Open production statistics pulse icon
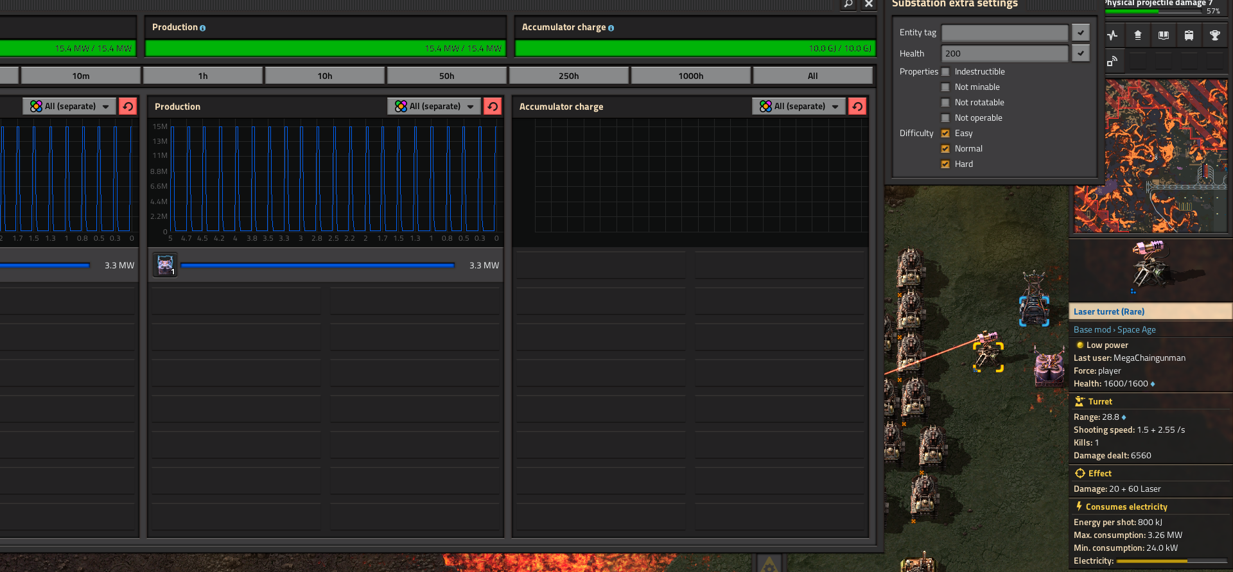Viewport: 1233px width, 572px height. tap(1112, 35)
